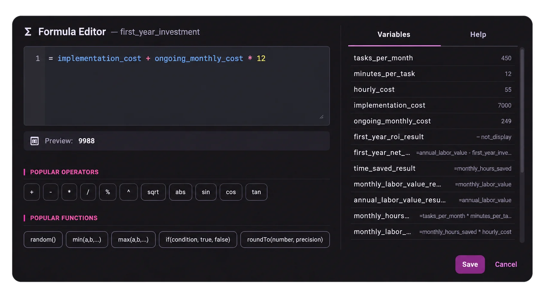Insert the caret power operator
Screen dimensions: 546x298
tap(128, 192)
